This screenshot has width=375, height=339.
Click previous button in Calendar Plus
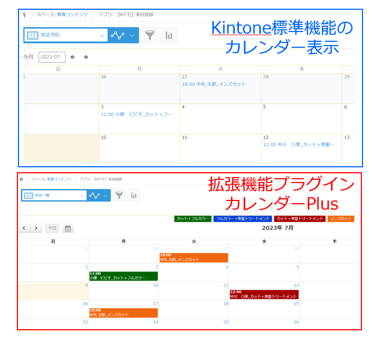point(24,228)
